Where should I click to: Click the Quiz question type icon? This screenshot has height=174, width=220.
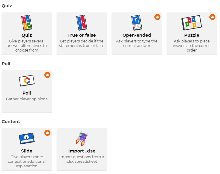tap(27, 23)
